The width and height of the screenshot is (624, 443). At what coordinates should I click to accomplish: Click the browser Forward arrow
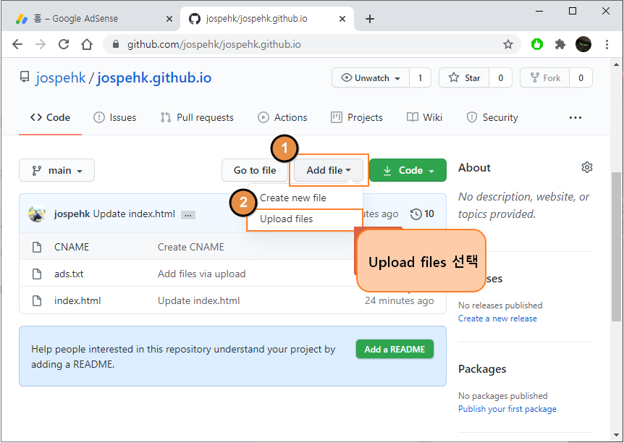coord(41,44)
